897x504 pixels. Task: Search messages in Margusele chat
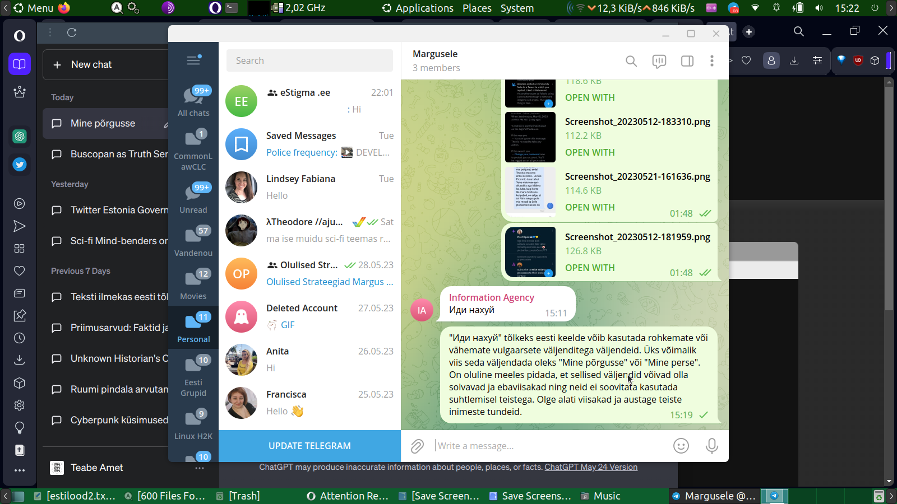tap(631, 61)
